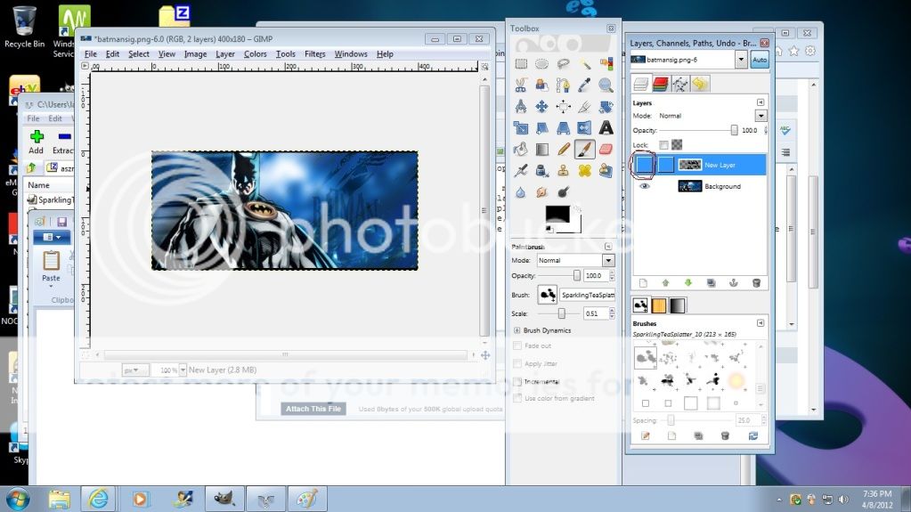Image resolution: width=911 pixels, height=512 pixels.
Task: Click the Auto button in Layers dock
Action: (x=760, y=60)
